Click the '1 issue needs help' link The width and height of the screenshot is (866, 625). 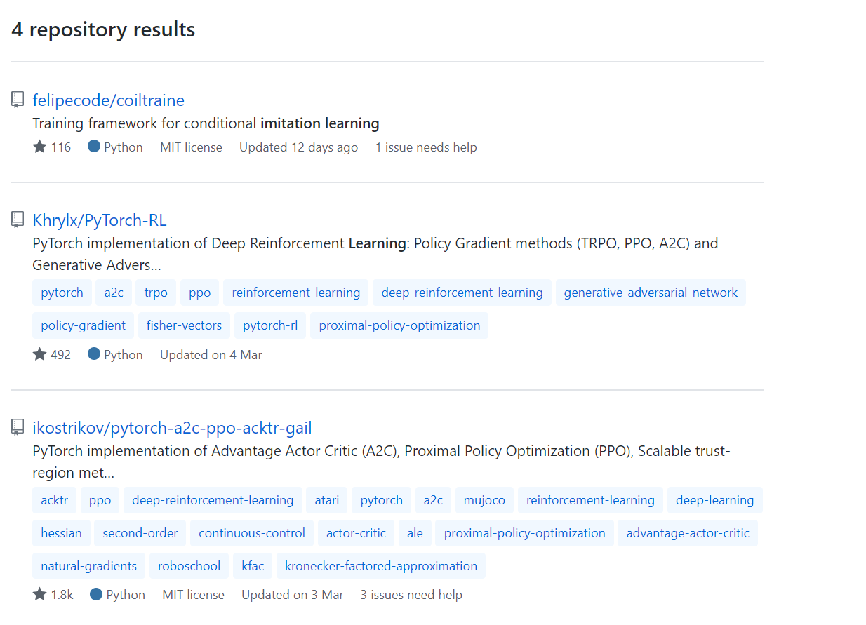tap(426, 147)
